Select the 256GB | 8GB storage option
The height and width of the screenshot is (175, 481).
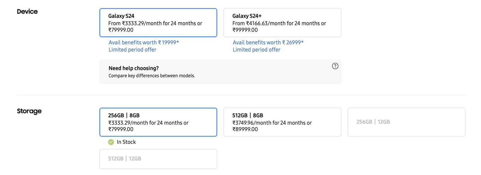coord(158,122)
